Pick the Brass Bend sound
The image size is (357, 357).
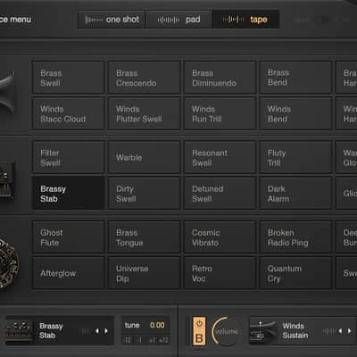coord(295,78)
